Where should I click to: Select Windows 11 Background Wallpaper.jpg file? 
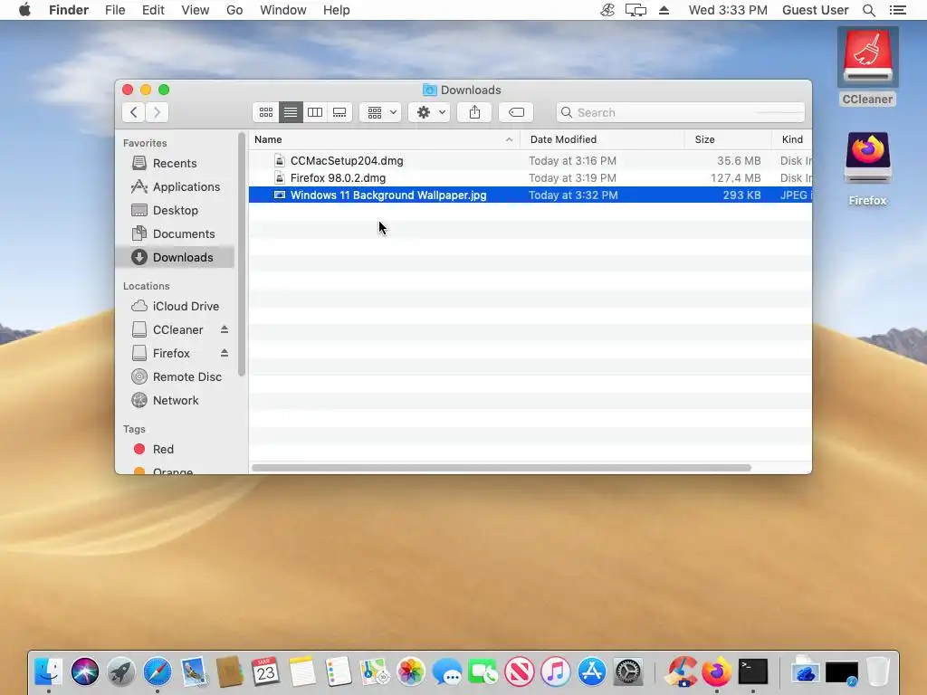coord(530,195)
